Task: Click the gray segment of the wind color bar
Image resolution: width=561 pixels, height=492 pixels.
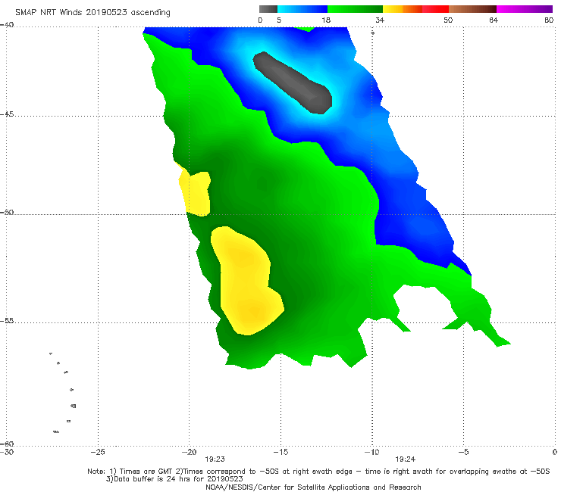Action: (x=268, y=9)
